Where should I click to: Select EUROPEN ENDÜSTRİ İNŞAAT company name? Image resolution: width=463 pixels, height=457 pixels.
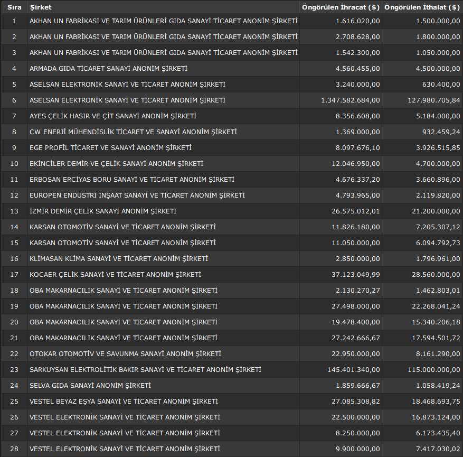(137, 195)
